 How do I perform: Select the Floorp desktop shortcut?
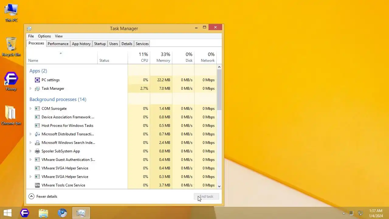[11, 81]
